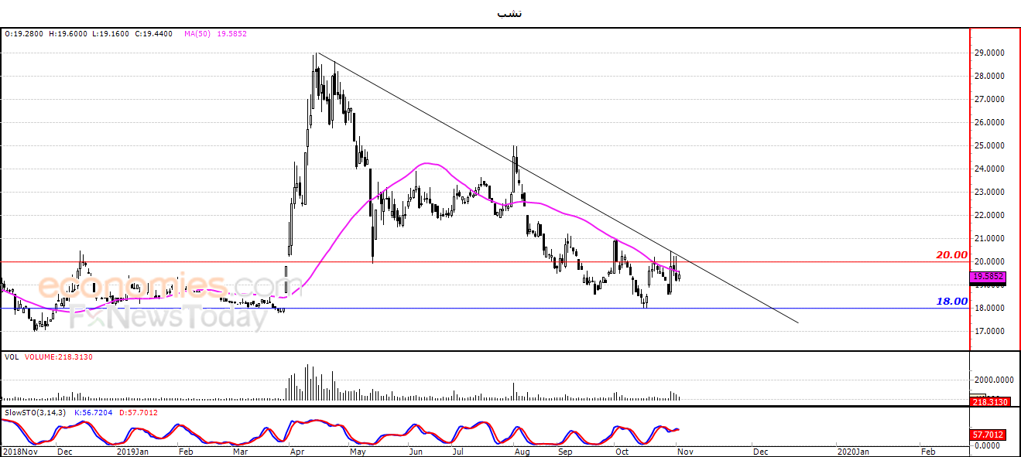Click the "24.0000" price axis label
The height and width of the screenshot is (457, 1021).
tap(991, 169)
